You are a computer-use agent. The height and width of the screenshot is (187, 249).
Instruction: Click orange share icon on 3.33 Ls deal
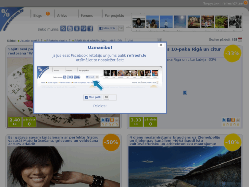pos(233,120)
